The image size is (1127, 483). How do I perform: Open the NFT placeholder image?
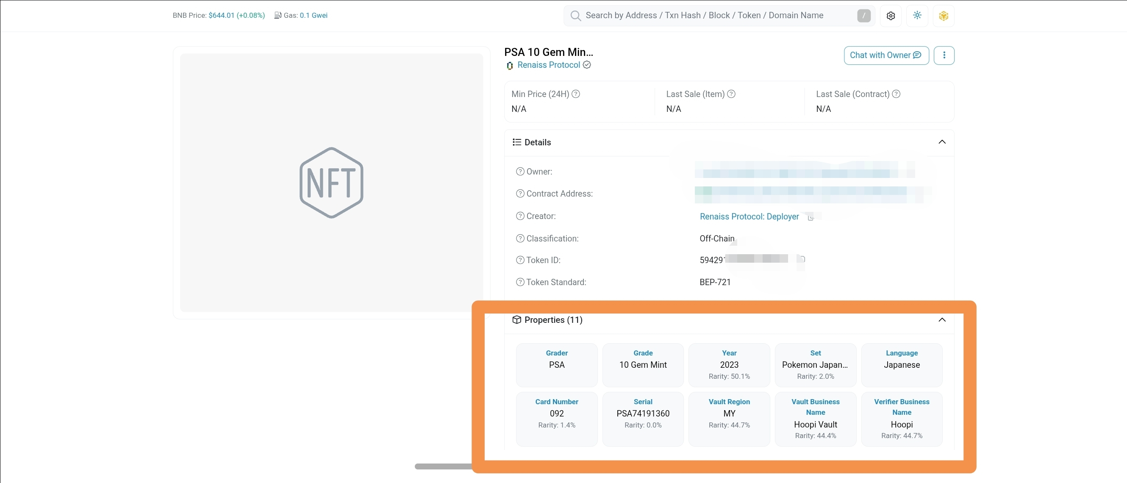point(332,183)
